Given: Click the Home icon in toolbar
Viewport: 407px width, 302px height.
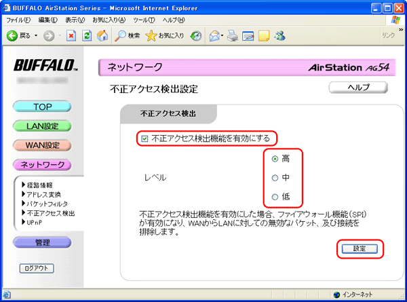Looking at the screenshot, I should coord(102,35).
